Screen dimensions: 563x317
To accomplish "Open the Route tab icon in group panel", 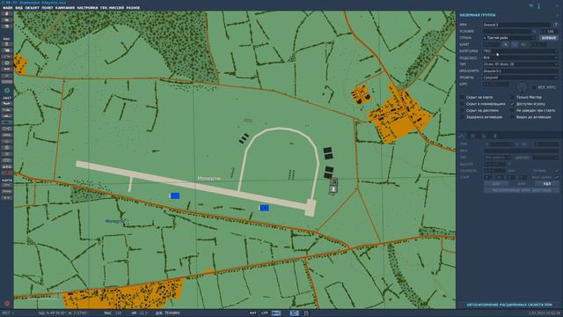I will point(462,136).
